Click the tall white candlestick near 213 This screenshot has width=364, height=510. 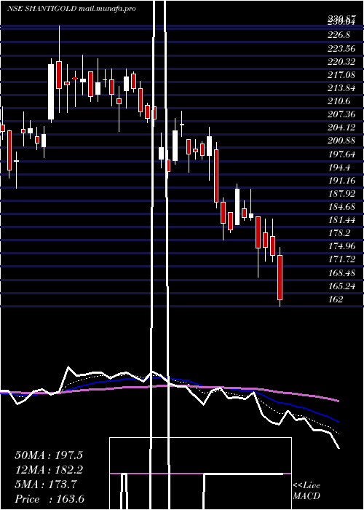click(x=51, y=92)
